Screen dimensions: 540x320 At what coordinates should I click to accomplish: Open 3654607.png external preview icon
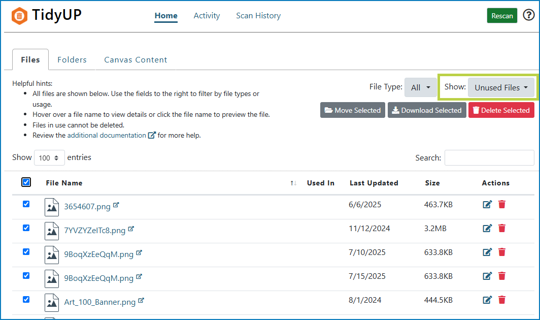(116, 205)
